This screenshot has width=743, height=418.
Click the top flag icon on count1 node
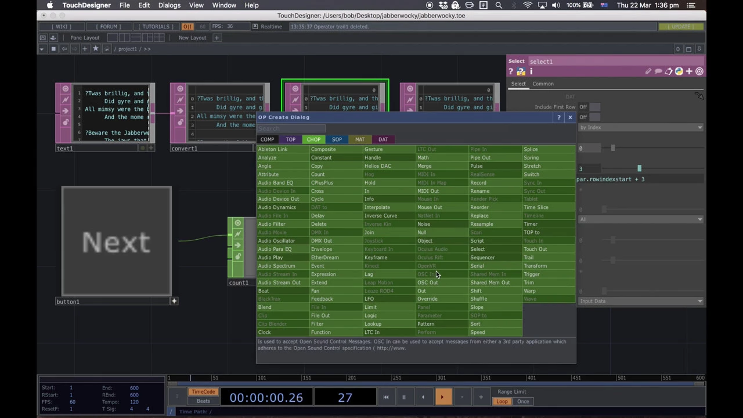237,223
